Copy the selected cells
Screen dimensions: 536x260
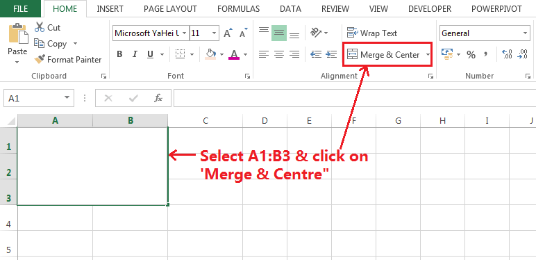(51, 44)
